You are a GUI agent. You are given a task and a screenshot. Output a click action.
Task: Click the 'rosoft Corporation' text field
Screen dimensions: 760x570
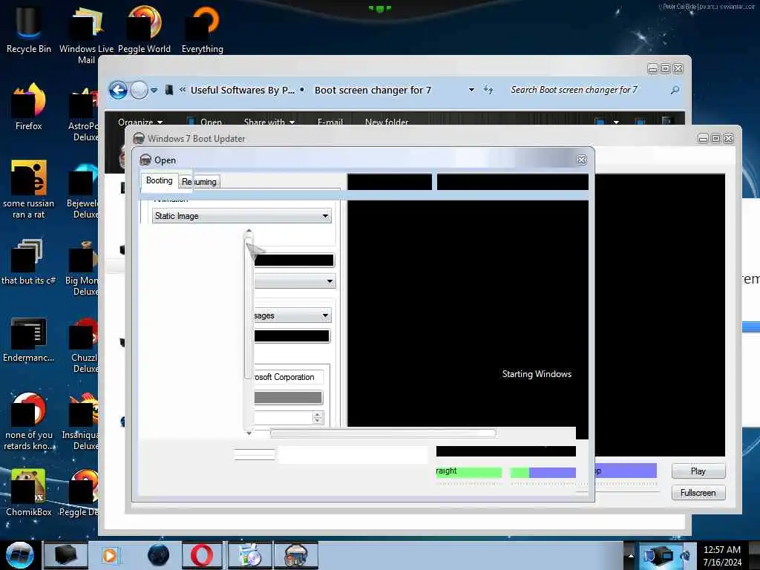point(289,377)
